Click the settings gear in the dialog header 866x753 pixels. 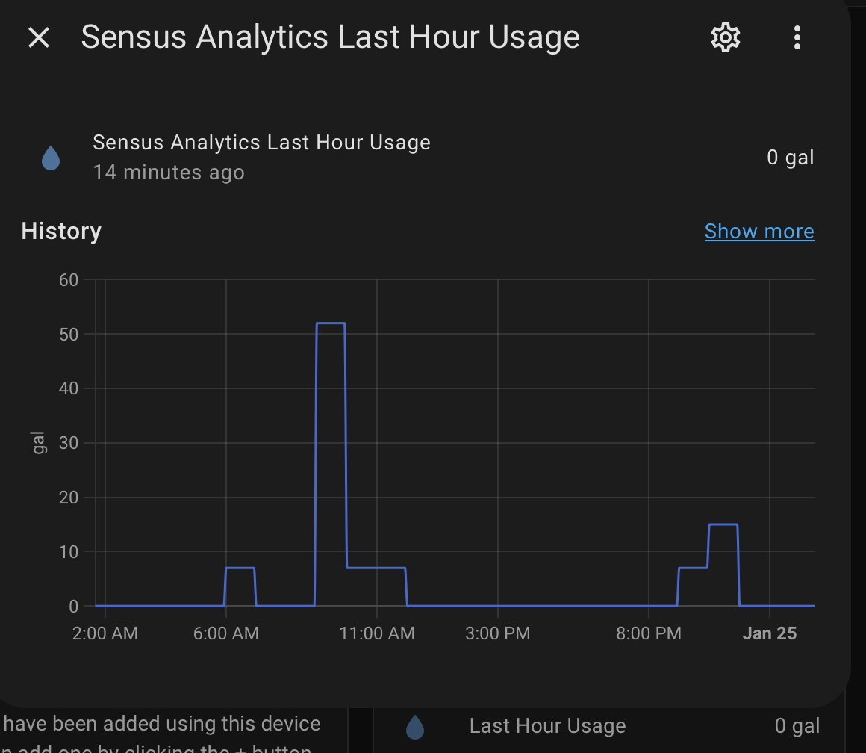pyautogui.click(x=725, y=37)
